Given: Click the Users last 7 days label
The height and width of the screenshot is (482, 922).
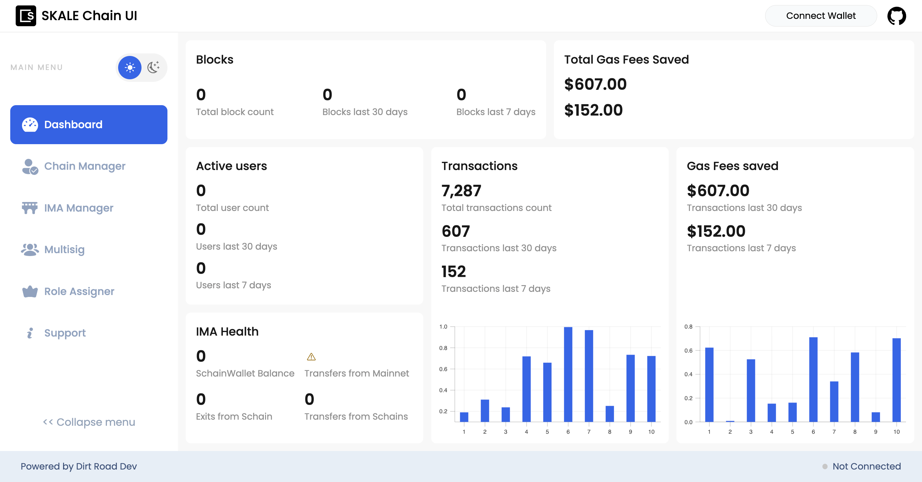Looking at the screenshot, I should click(233, 285).
